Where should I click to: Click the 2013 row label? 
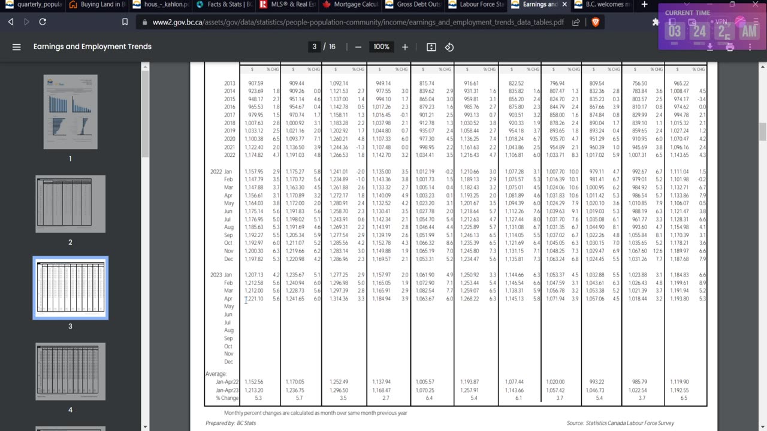(x=230, y=83)
